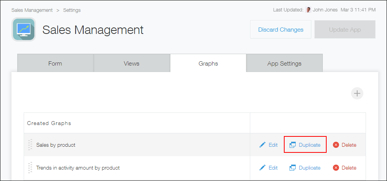Click red delete icon for Trends in activity row
This screenshot has width=387, height=181.
[336, 168]
